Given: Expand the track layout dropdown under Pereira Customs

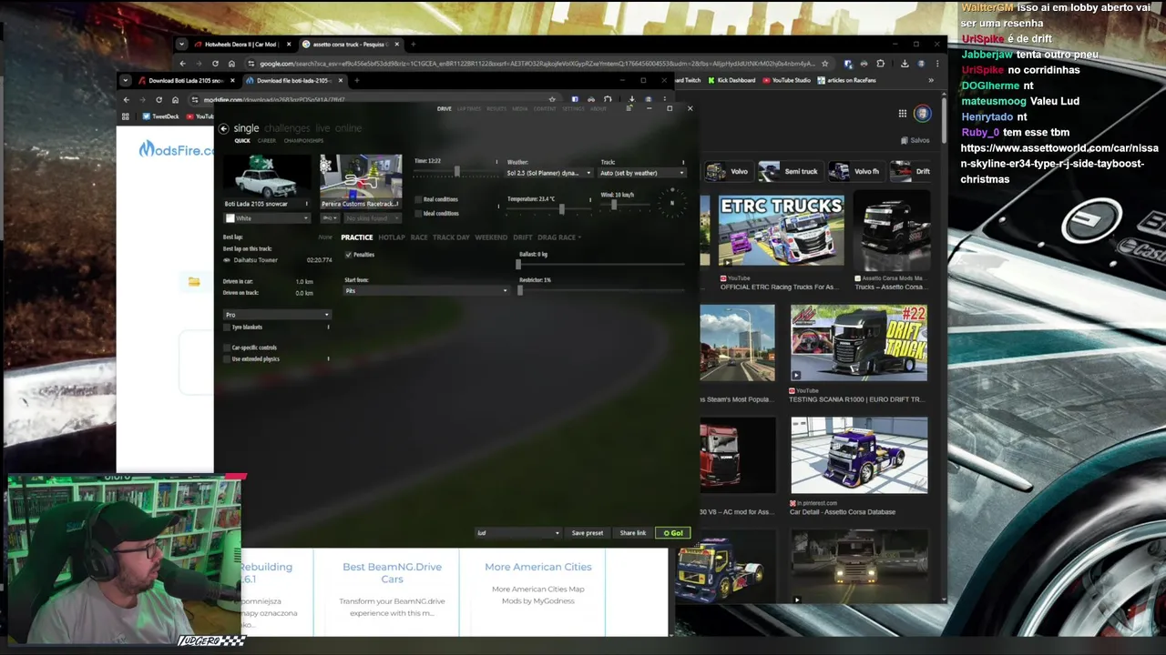Looking at the screenshot, I should click(x=330, y=218).
